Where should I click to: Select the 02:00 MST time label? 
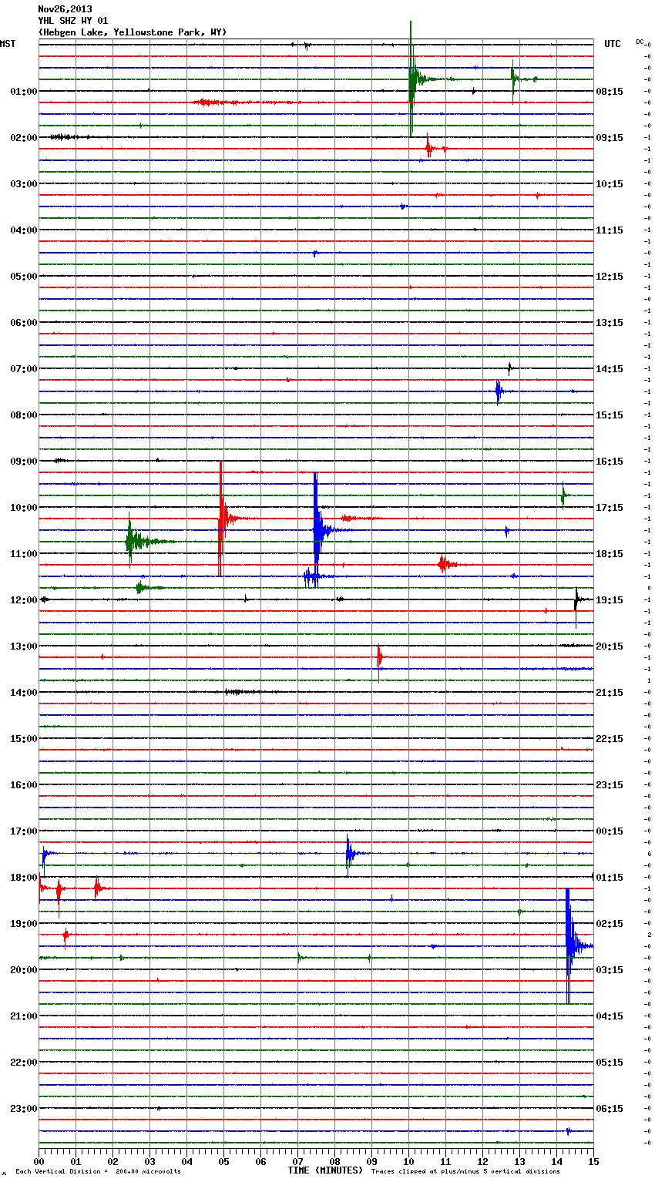(24, 137)
